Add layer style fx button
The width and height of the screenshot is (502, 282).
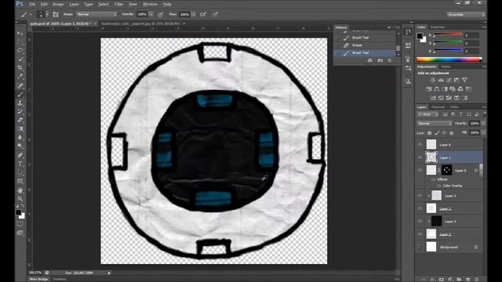click(432, 279)
